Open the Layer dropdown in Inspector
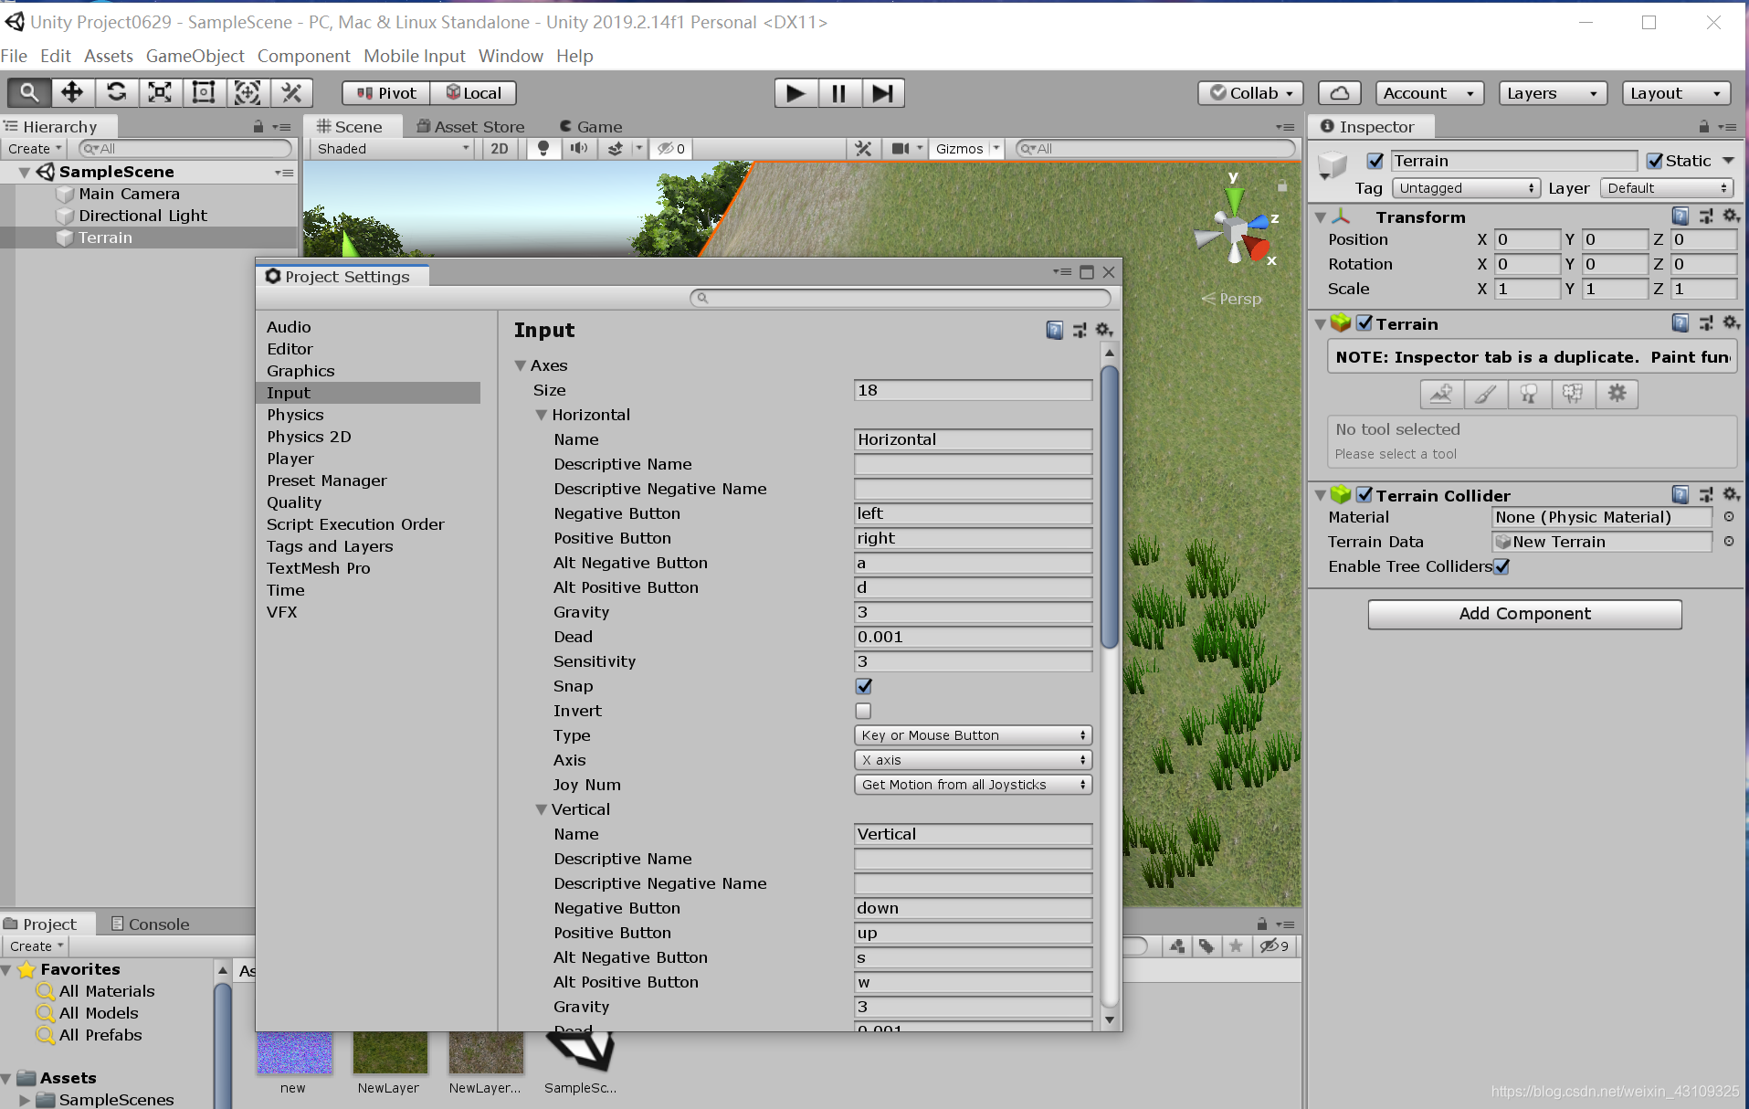Image resolution: width=1749 pixels, height=1109 pixels. click(x=1667, y=188)
